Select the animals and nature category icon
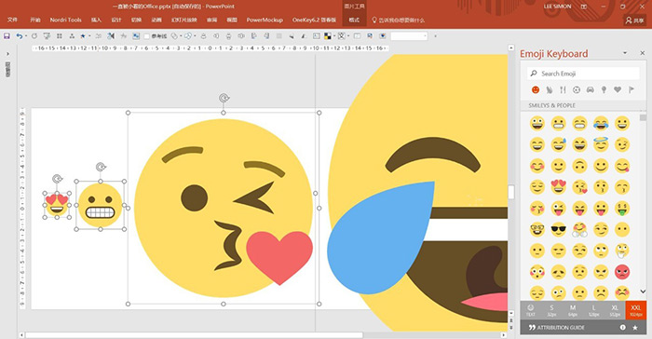The width and height of the screenshot is (652, 339). (550, 89)
